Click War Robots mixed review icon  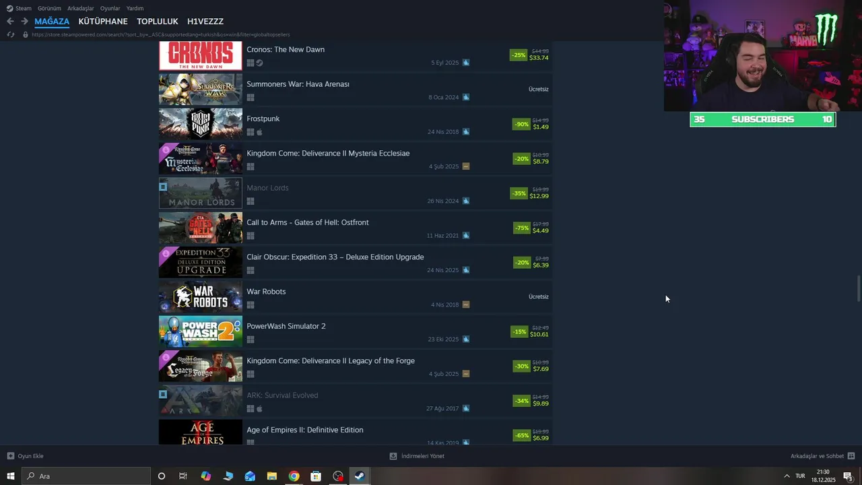(x=466, y=304)
